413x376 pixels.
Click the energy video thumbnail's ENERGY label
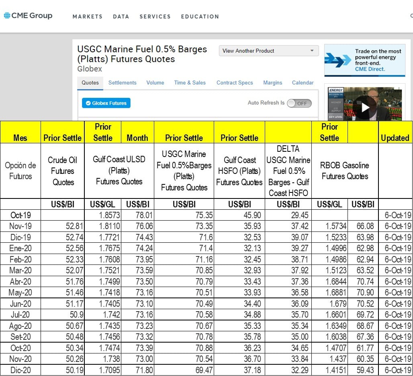(336, 90)
